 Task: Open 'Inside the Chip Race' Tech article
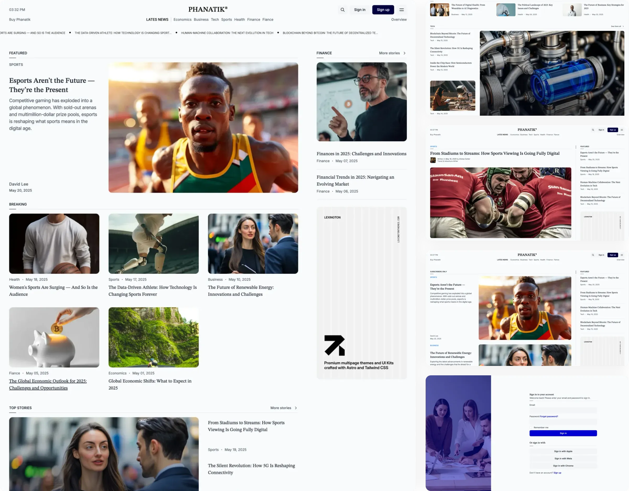(451, 65)
